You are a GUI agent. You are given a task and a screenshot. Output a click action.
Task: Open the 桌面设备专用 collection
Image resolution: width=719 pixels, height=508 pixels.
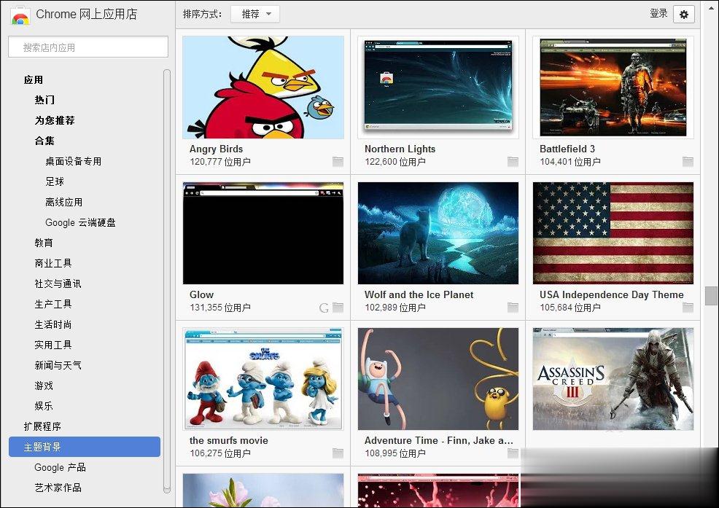point(74,161)
